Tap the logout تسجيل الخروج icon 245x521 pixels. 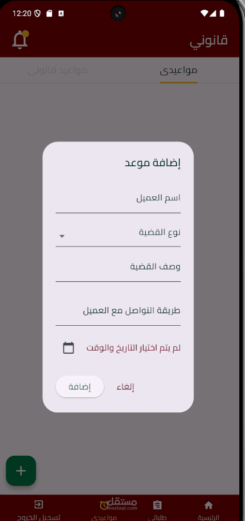(x=38, y=505)
